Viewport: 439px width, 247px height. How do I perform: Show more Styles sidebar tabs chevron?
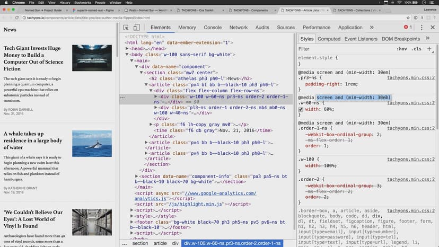[x=427, y=39]
